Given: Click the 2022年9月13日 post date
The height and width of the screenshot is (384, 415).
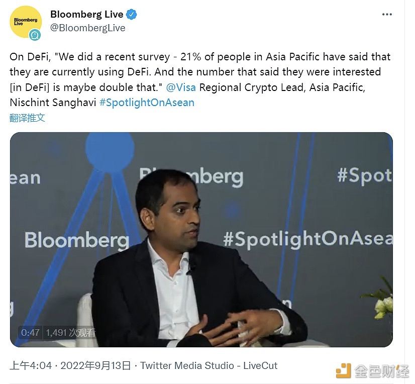Looking at the screenshot, I should pos(95,365).
